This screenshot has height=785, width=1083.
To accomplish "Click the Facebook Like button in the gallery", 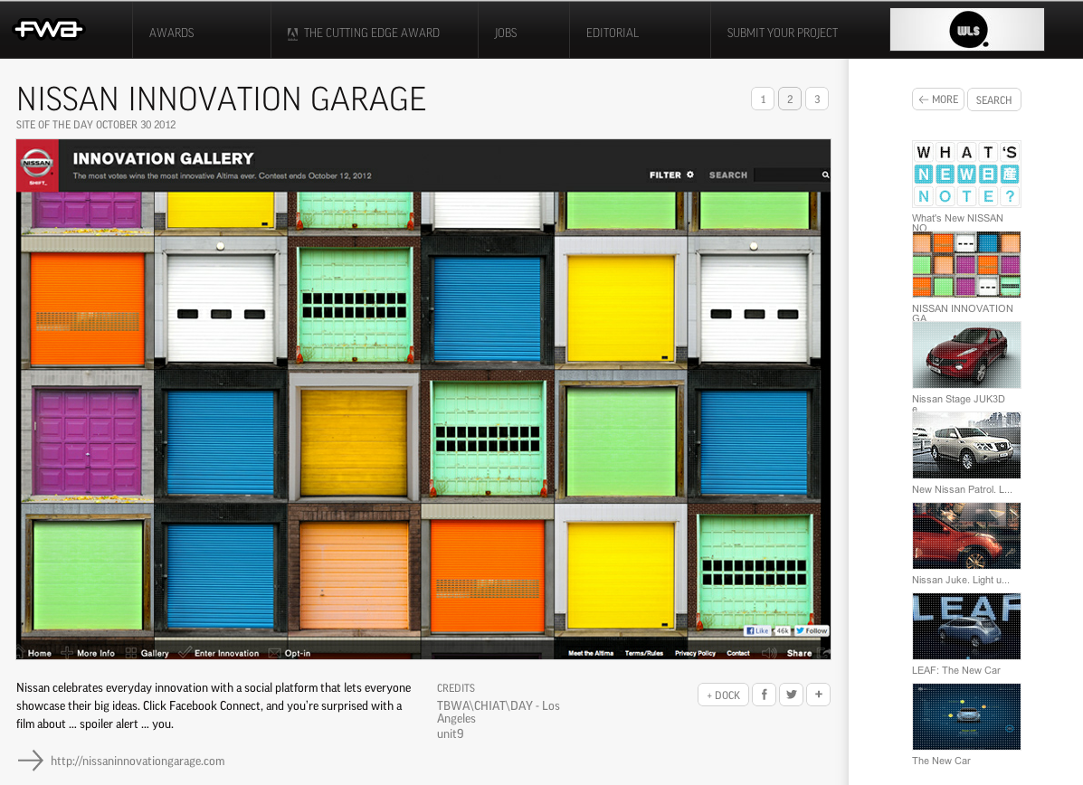I will [757, 630].
